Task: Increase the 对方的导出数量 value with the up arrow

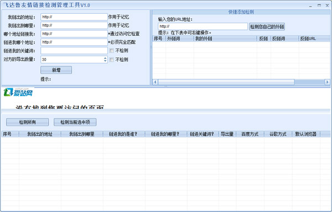Action: 105,58
